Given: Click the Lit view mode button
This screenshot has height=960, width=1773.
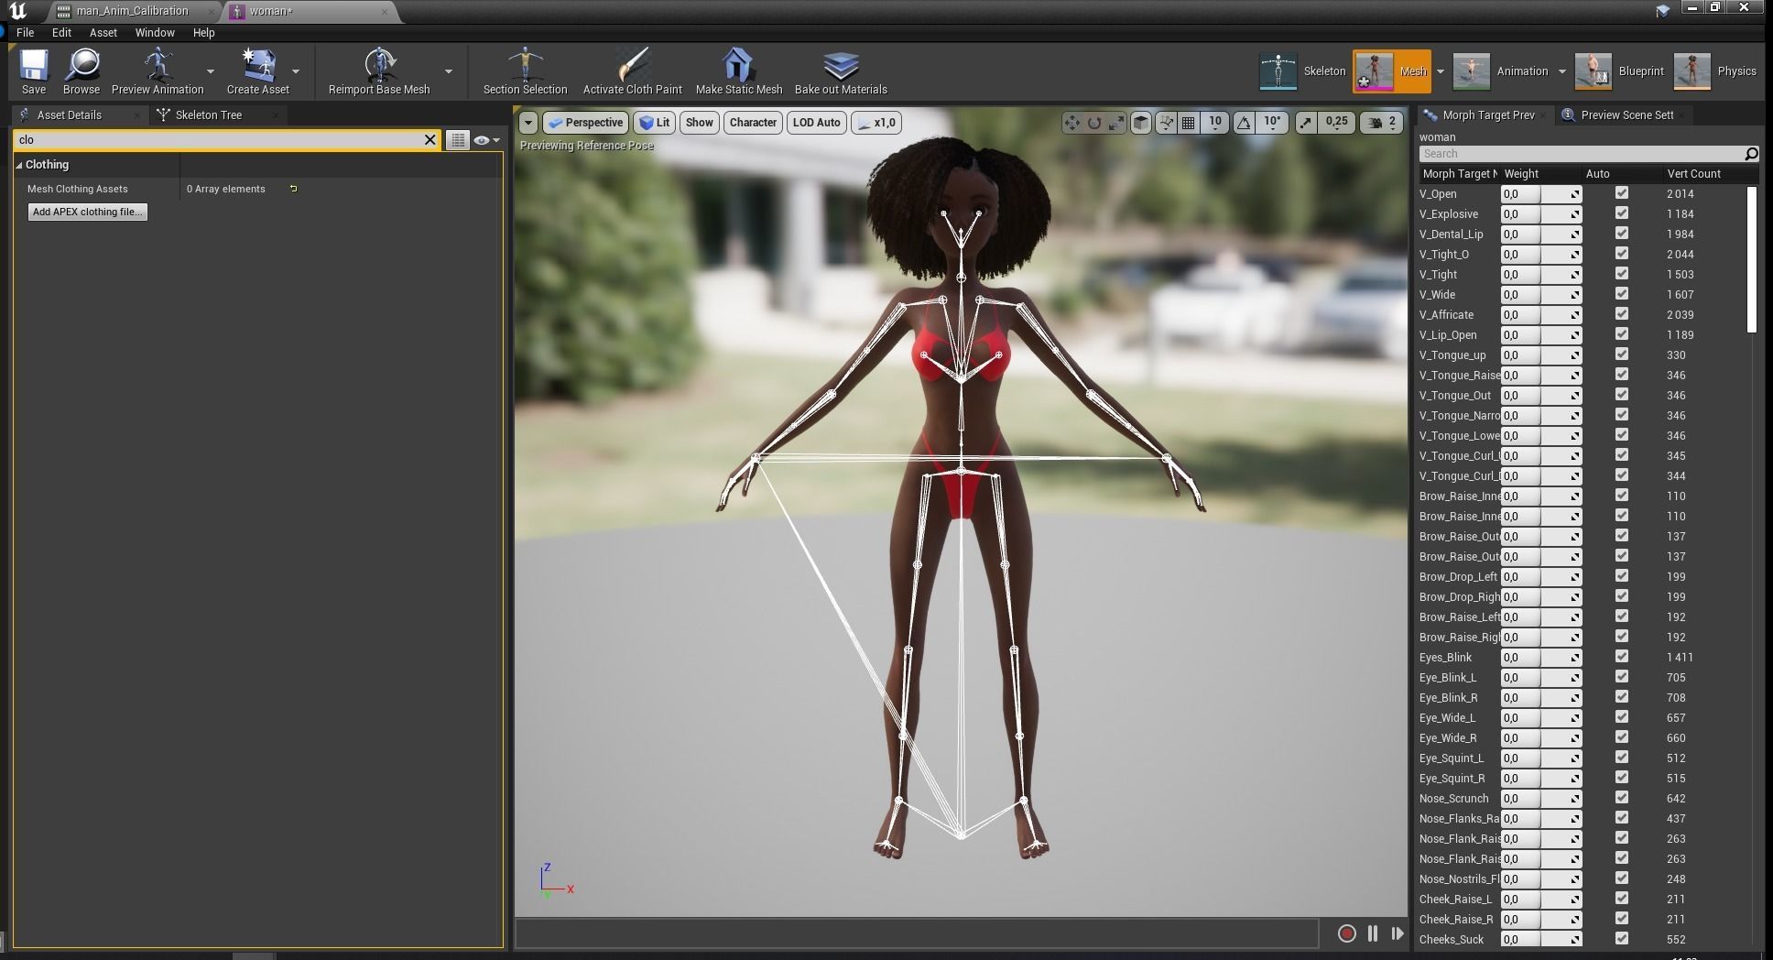Looking at the screenshot, I should pos(655,123).
